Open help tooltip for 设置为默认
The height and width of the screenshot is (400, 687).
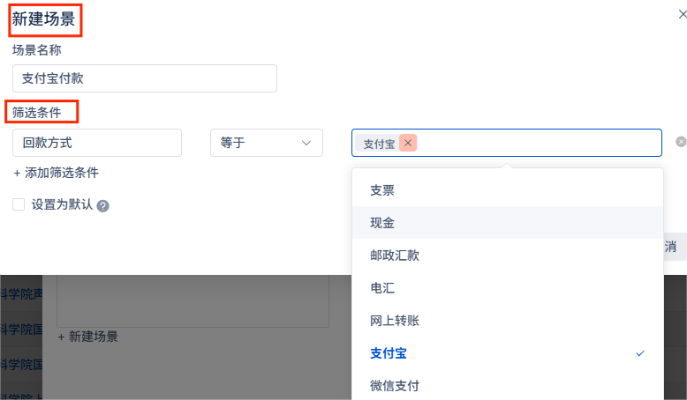click(x=103, y=206)
